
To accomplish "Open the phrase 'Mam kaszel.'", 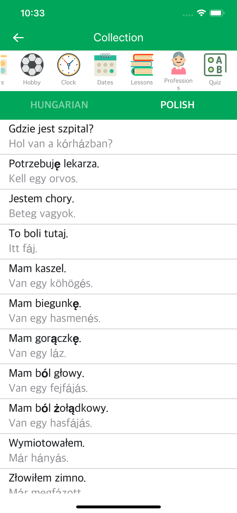I will 118,276.
